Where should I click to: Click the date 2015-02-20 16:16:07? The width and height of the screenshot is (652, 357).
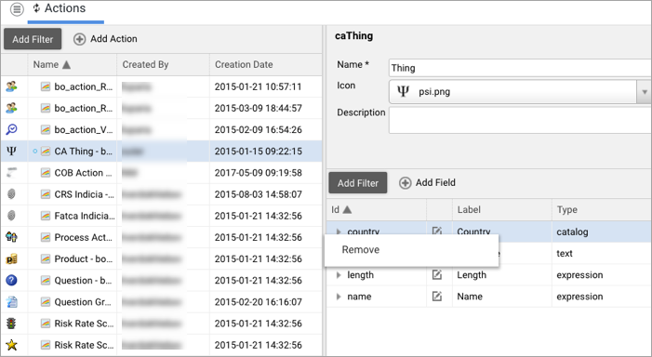(x=259, y=302)
